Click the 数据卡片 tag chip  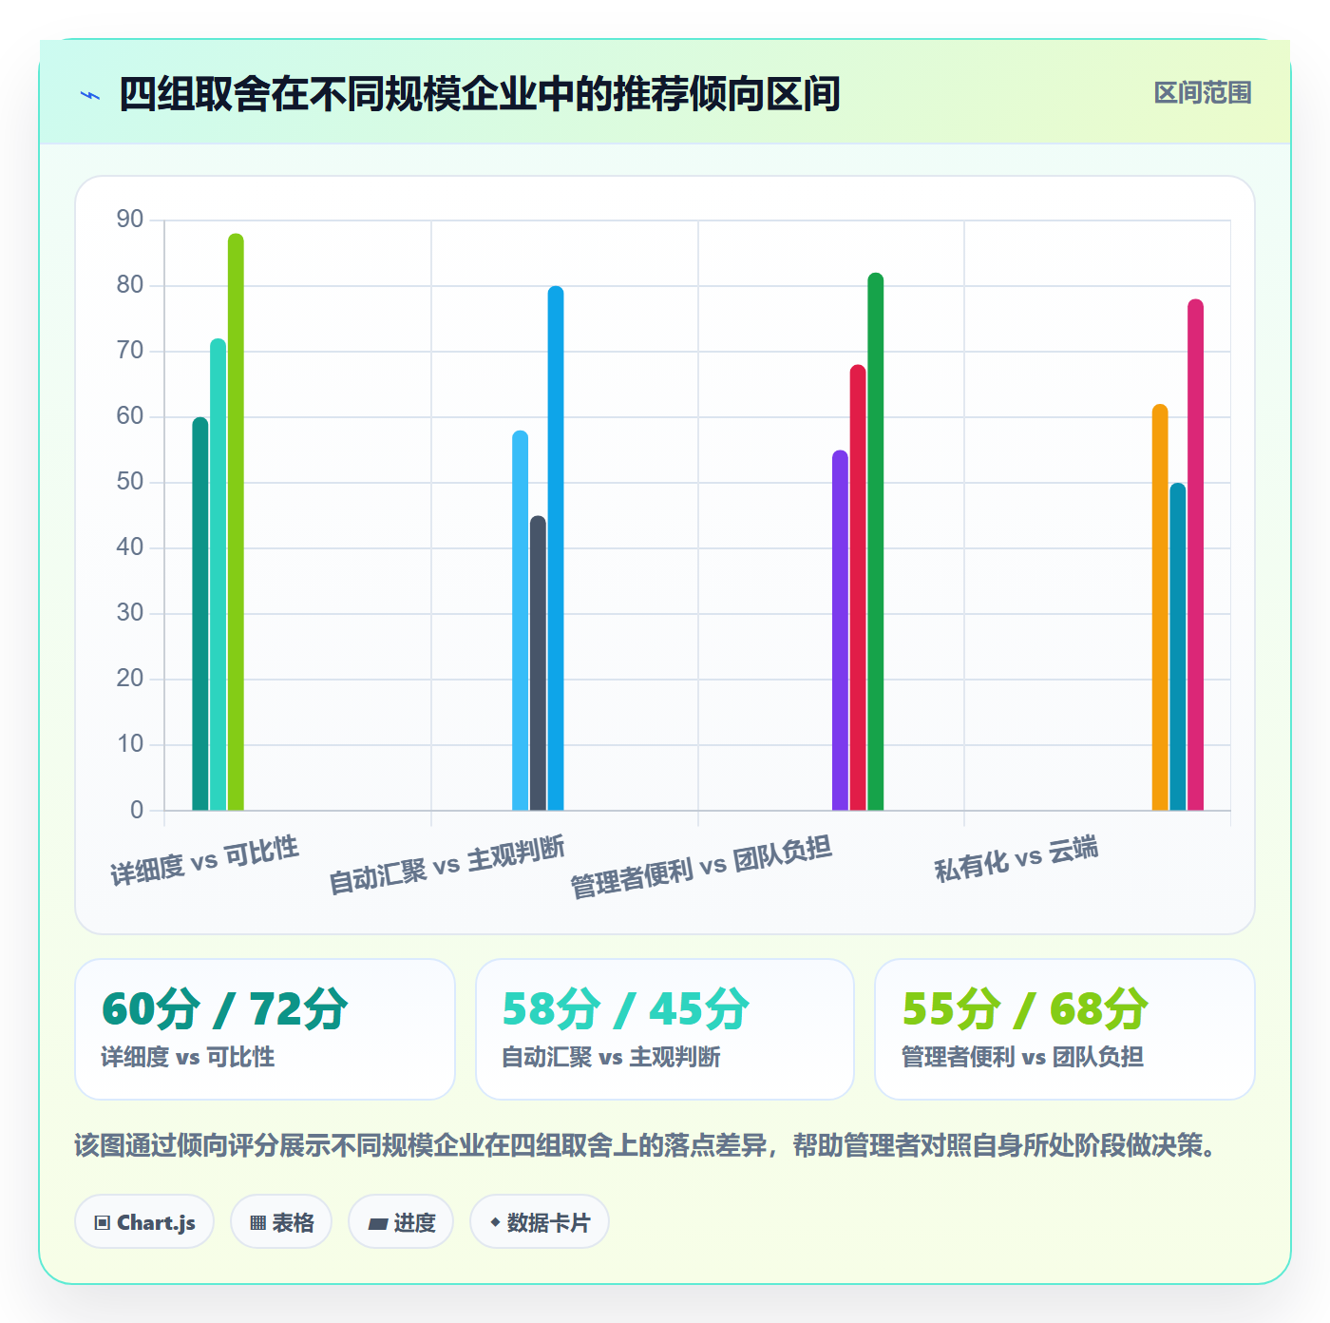coord(540,1222)
